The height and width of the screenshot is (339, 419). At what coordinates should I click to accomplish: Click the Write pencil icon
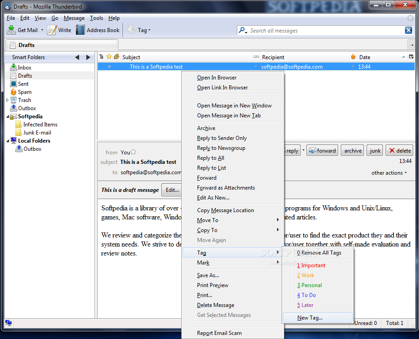(x=52, y=30)
